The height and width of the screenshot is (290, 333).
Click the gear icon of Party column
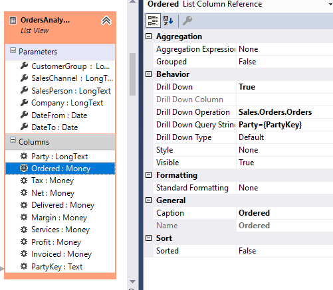[x=24, y=156]
